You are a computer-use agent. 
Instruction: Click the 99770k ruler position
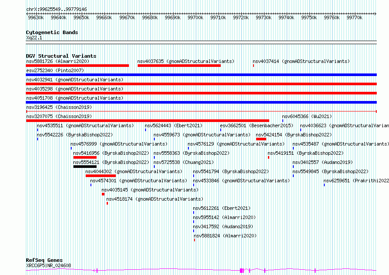(x=354, y=17)
